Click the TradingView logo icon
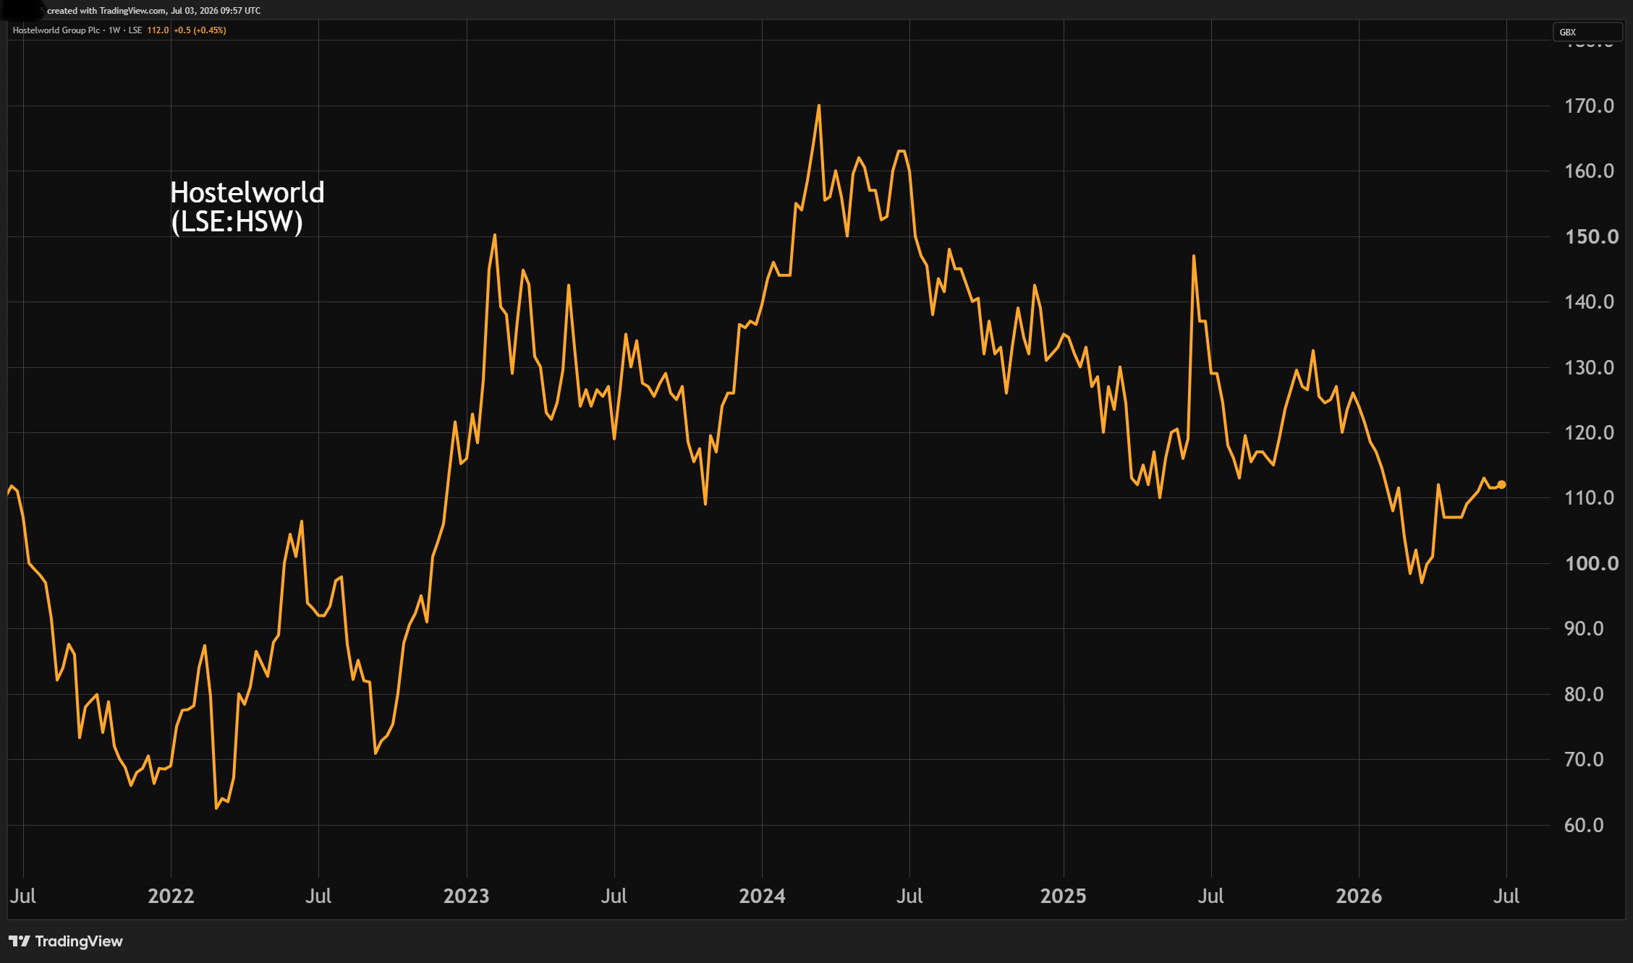Viewport: 1633px width, 963px height. [20, 941]
